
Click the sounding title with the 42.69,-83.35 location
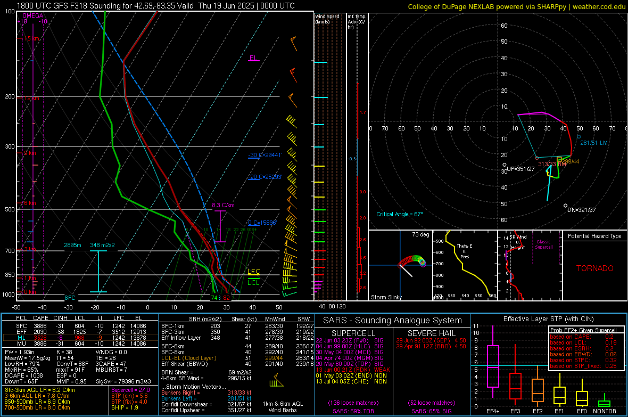tap(155, 6)
